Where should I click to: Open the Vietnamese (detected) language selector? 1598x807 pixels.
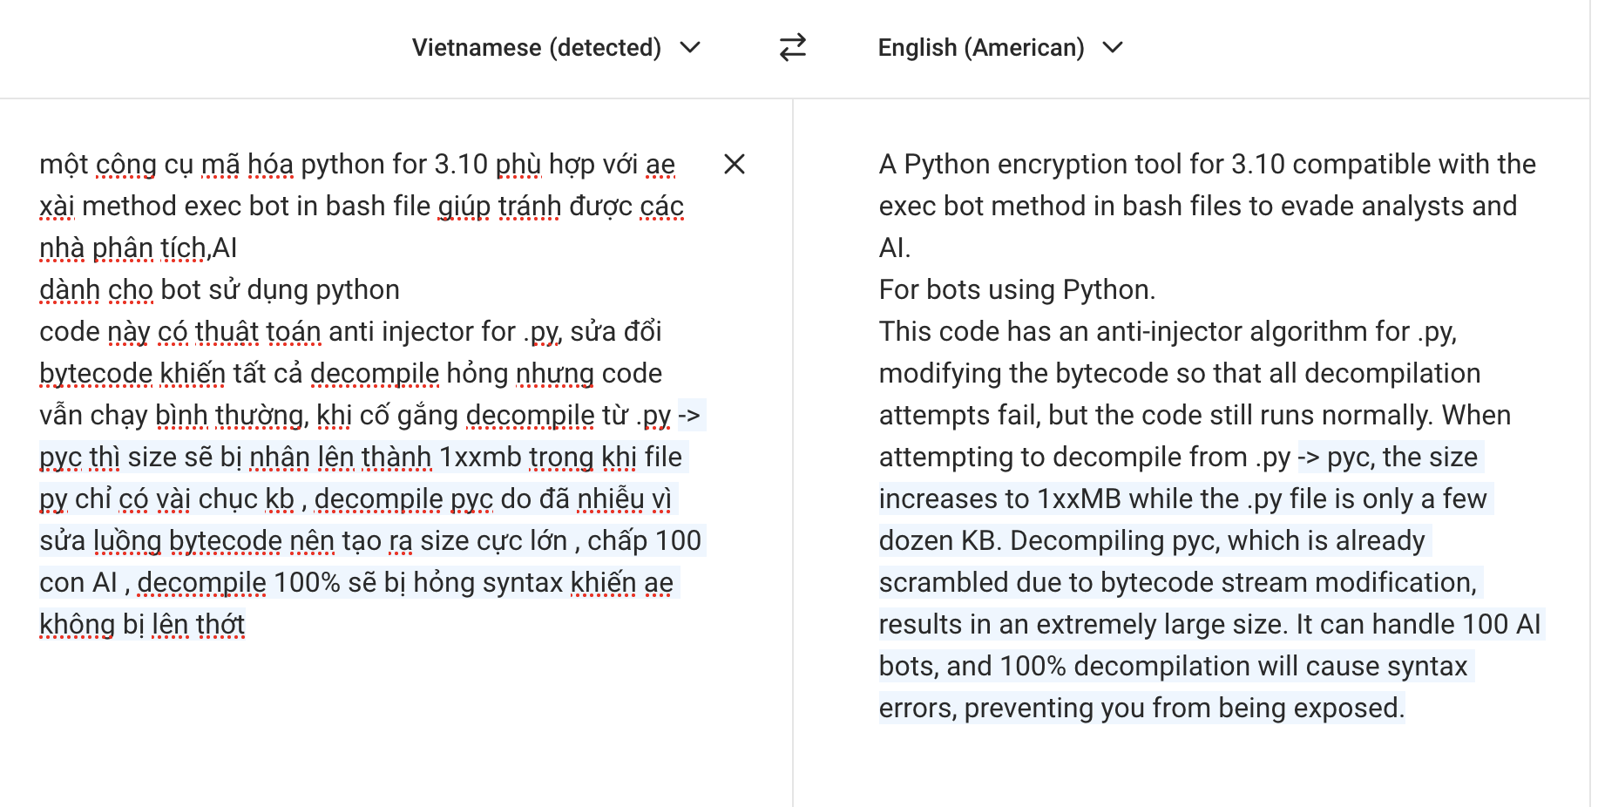click(536, 47)
